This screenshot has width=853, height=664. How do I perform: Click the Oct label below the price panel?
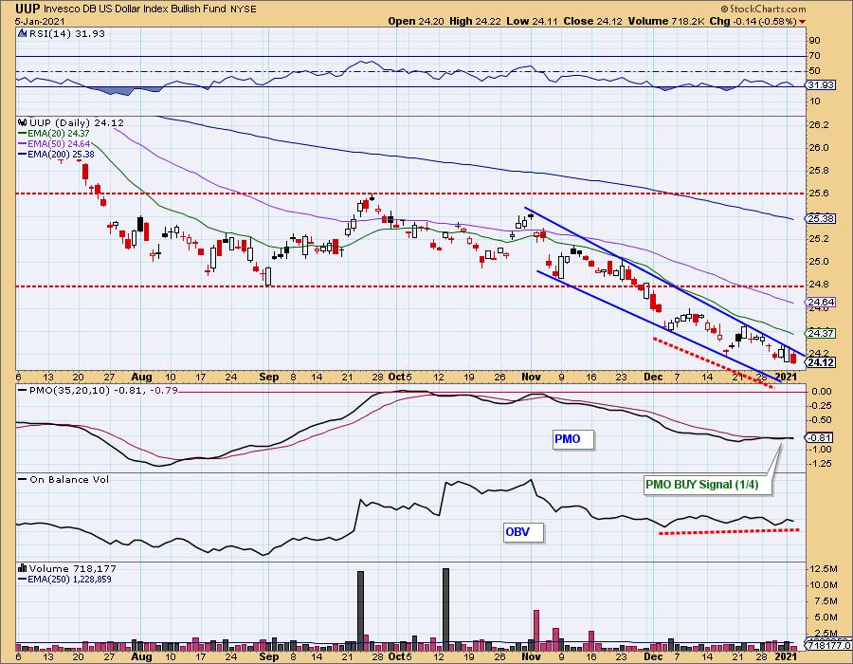pyautogui.click(x=397, y=377)
